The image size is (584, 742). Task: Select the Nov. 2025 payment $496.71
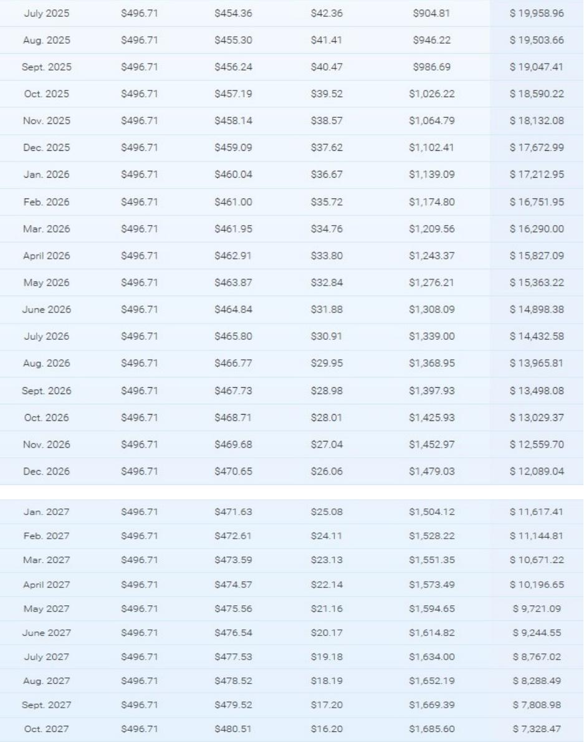point(140,121)
